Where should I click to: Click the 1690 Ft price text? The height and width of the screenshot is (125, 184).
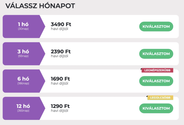pos(60,79)
